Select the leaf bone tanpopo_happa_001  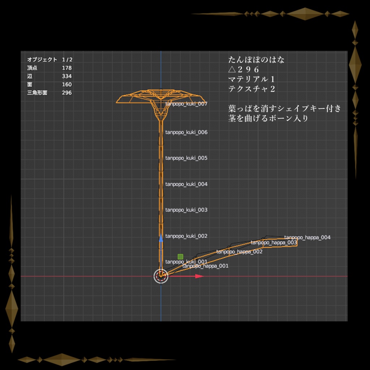click(205, 266)
